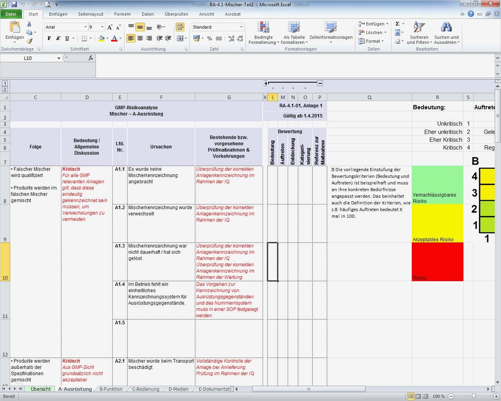This screenshot has width=501, height=401.
Task: Open the Bedingte Formatierung tool
Action: [263, 33]
